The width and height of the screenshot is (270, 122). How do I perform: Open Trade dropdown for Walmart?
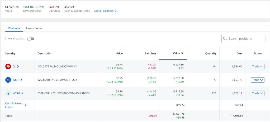pyautogui.click(x=257, y=80)
